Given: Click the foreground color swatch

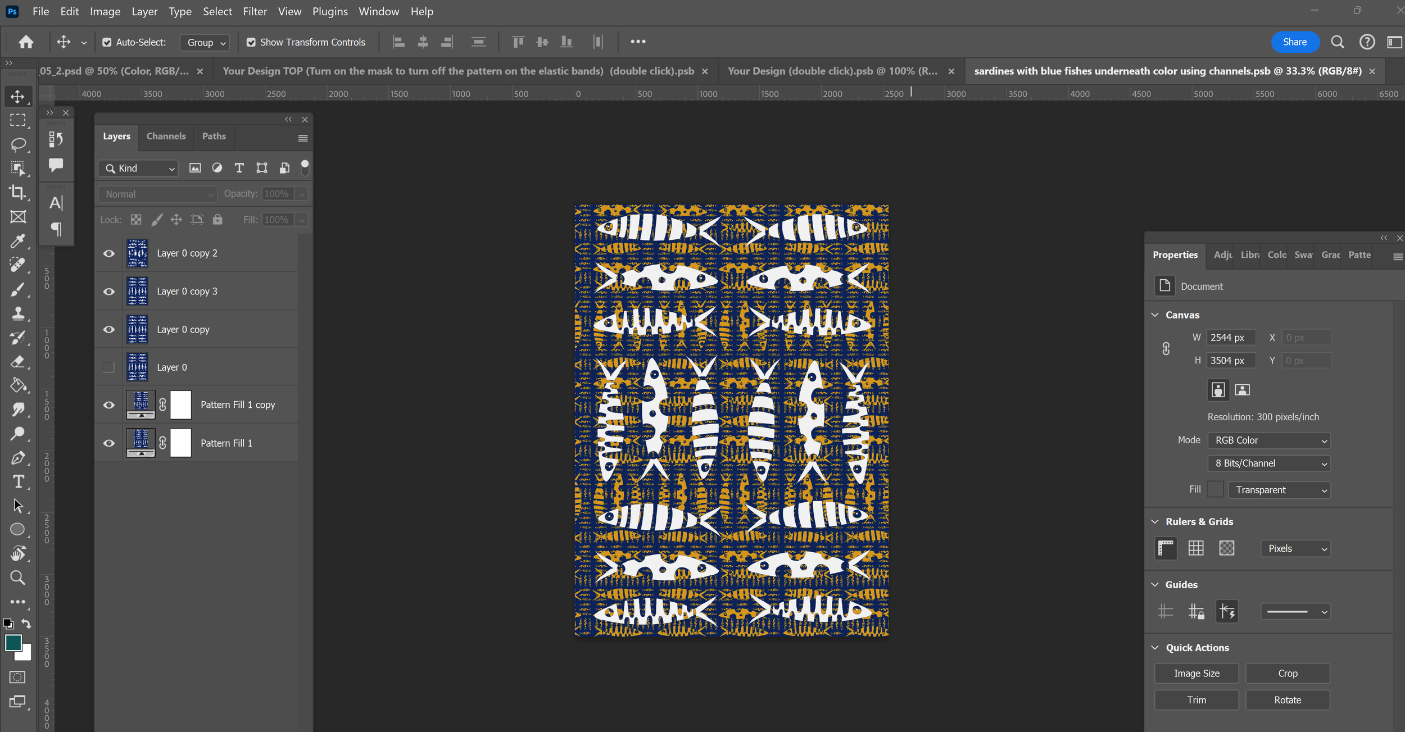Looking at the screenshot, I should [13, 643].
